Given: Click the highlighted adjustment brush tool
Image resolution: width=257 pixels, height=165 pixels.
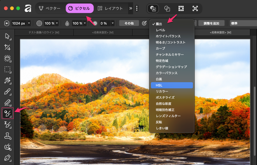Looking at the screenshot, I should (x=7, y=113).
